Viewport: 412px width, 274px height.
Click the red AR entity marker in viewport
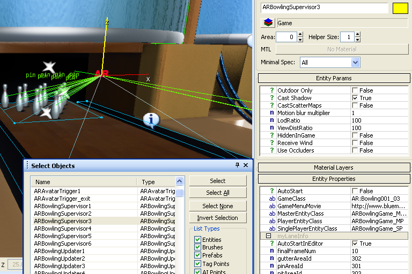(x=102, y=73)
